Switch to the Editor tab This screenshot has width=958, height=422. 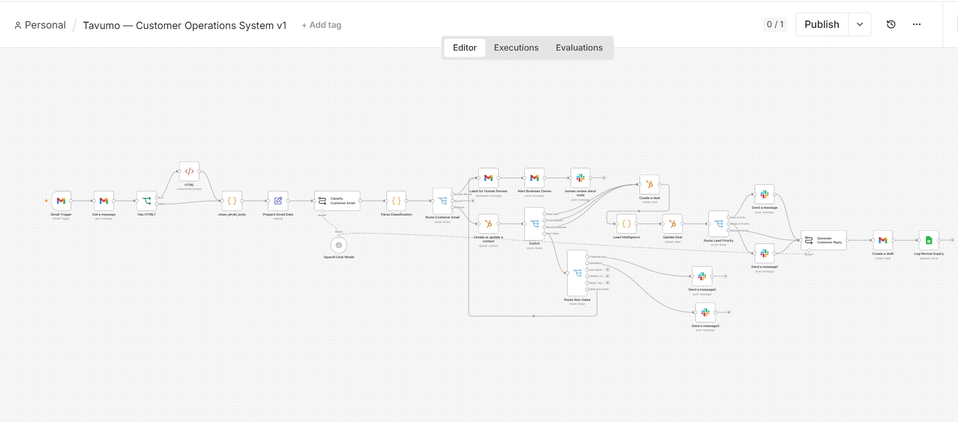[464, 48]
